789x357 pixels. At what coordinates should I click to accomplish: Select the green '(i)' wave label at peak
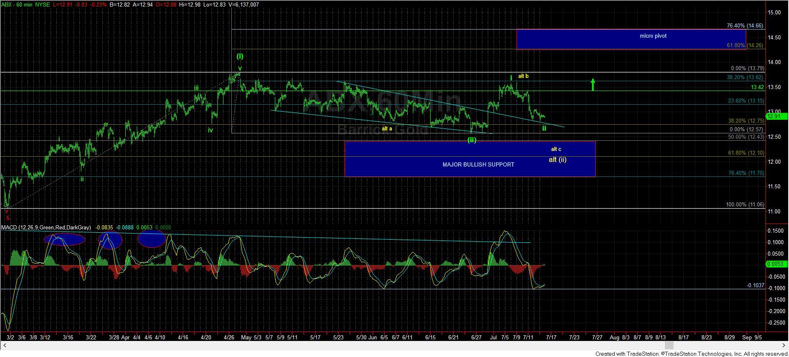pos(240,56)
